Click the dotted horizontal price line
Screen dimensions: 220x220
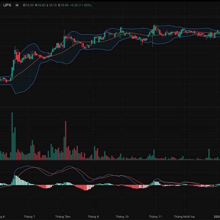point(110,17)
